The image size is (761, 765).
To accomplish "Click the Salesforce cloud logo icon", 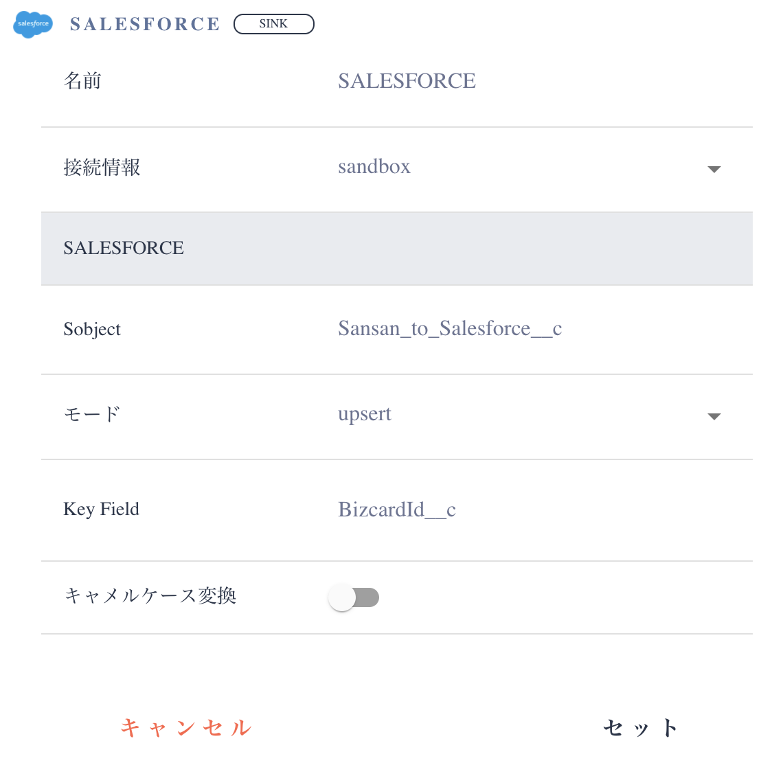I will coord(33,24).
